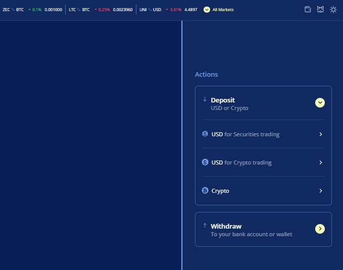Expand the All Markets dropdown arrow

click(x=207, y=10)
